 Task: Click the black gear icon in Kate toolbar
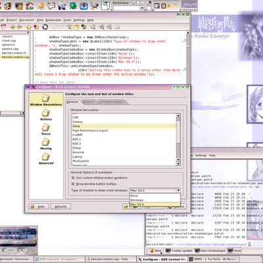click(45, 27)
